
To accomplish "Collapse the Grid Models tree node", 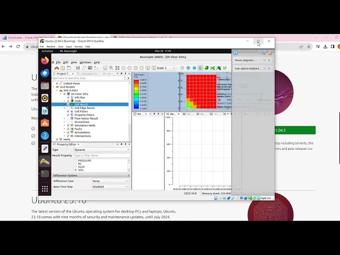I will coord(54,87).
